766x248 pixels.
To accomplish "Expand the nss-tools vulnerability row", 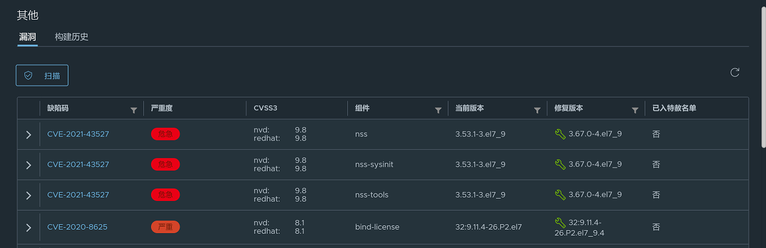I will coord(29,195).
